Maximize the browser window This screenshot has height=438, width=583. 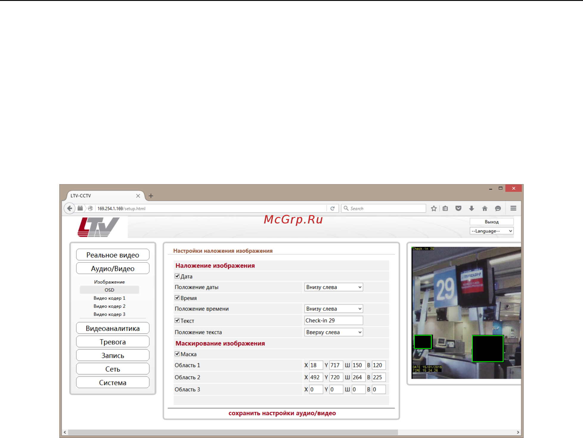coord(500,188)
